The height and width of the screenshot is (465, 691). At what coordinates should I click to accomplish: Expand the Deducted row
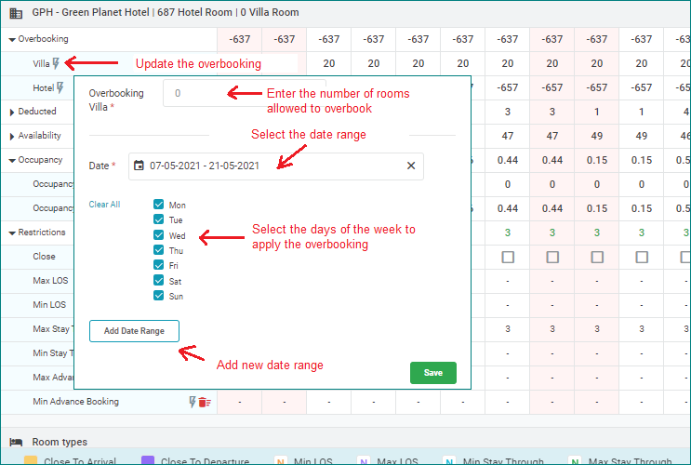(x=12, y=112)
